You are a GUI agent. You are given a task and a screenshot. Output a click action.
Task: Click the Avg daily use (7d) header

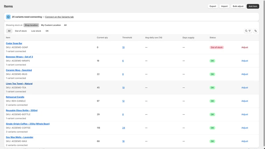click(154, 37)
